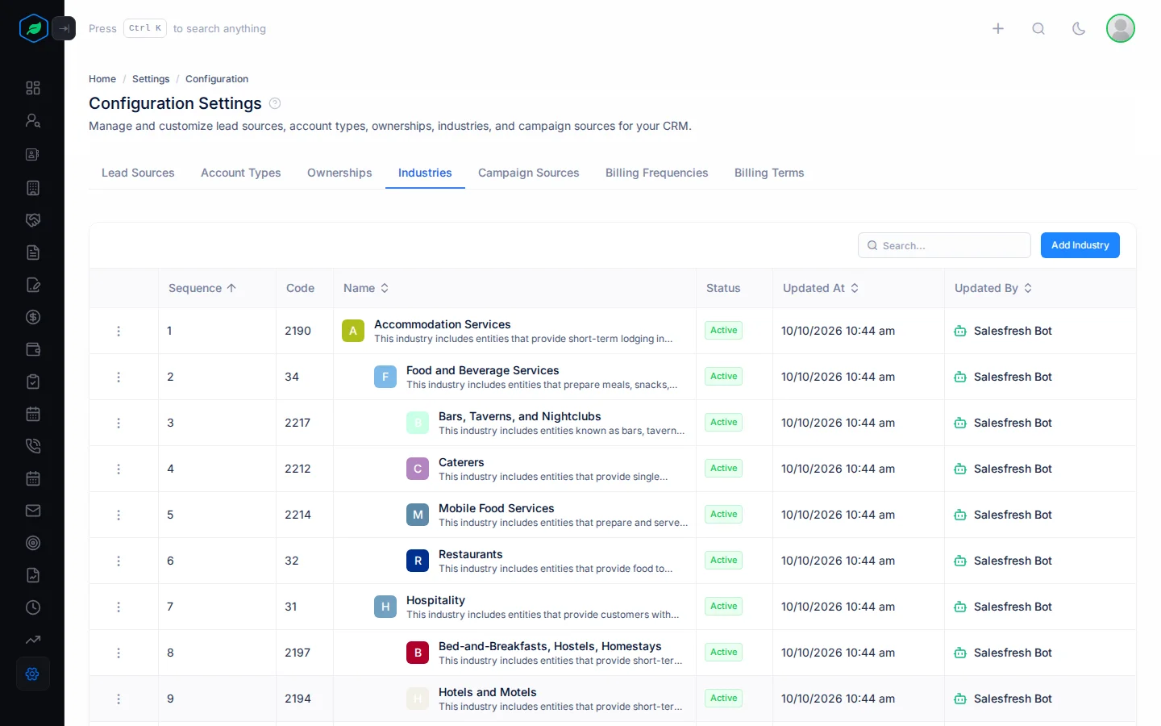The width and height of the screenshot is (1161, 726).
Task: Switch to the Campaign Sources tab
Action: click(529, 173)
